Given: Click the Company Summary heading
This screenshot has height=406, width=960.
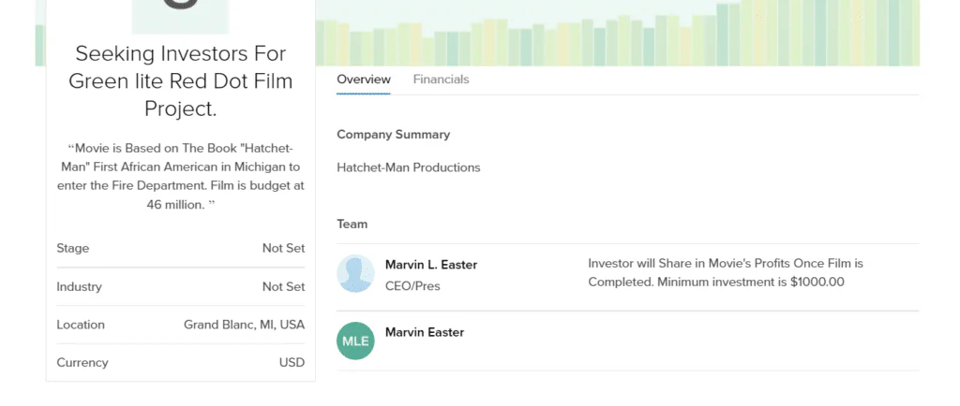Looking at the screenshot, I should click(394, 135).
